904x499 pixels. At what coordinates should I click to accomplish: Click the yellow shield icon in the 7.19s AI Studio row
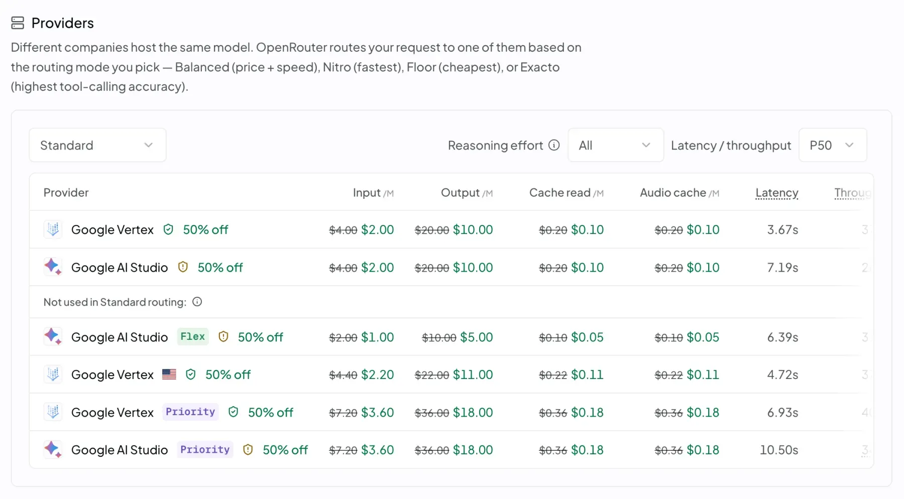point(183,267)
